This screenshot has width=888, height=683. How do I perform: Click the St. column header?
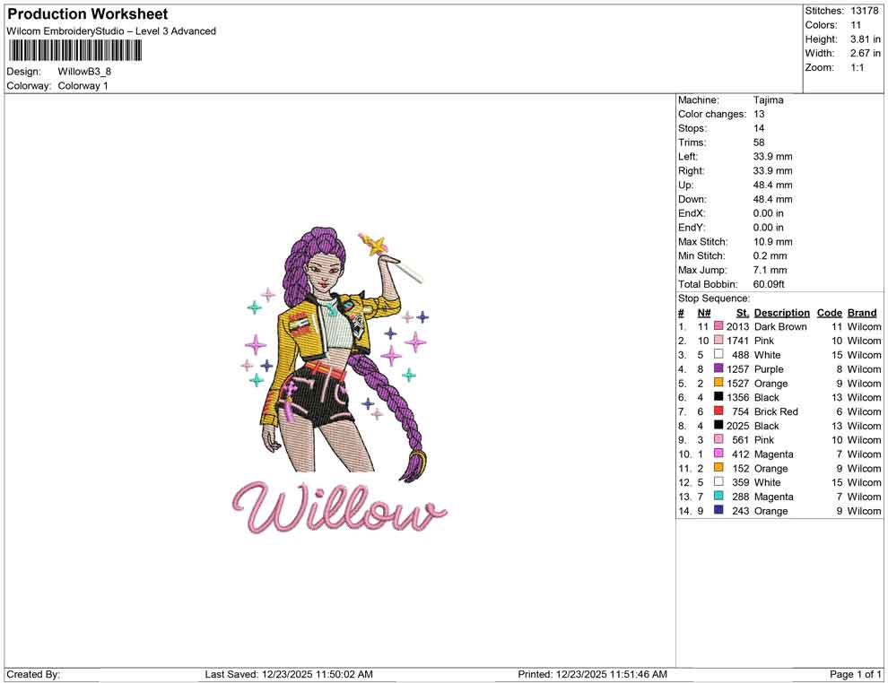(742, 312)
